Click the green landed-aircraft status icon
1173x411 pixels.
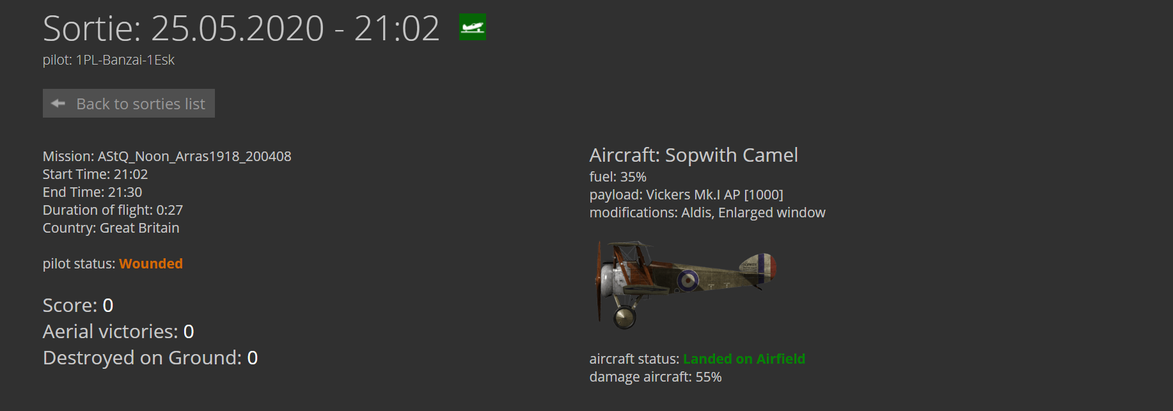tap(473, 27)
